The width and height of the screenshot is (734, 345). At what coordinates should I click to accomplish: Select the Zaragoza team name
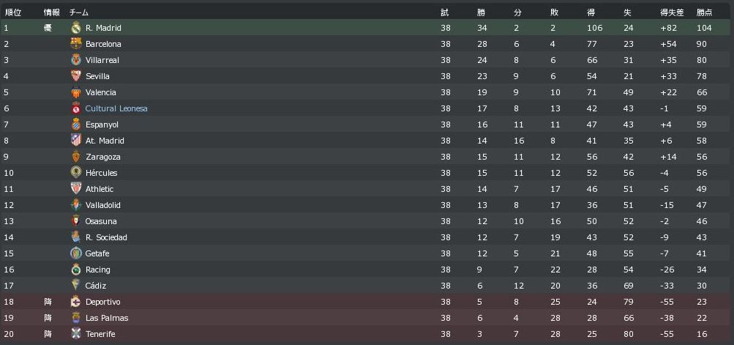[103, 157]
